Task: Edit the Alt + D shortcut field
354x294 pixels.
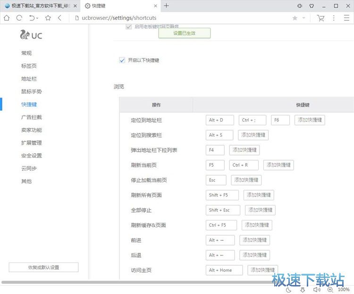Action: click(219, 120)
